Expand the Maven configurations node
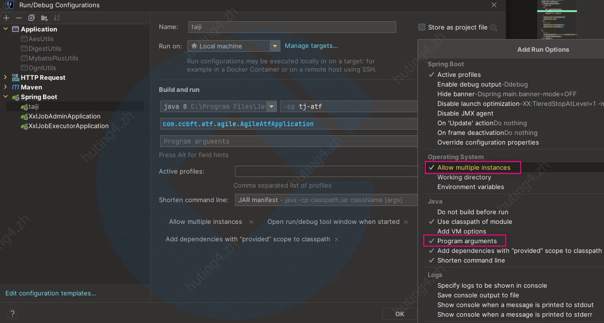 (x=6, y=88)
